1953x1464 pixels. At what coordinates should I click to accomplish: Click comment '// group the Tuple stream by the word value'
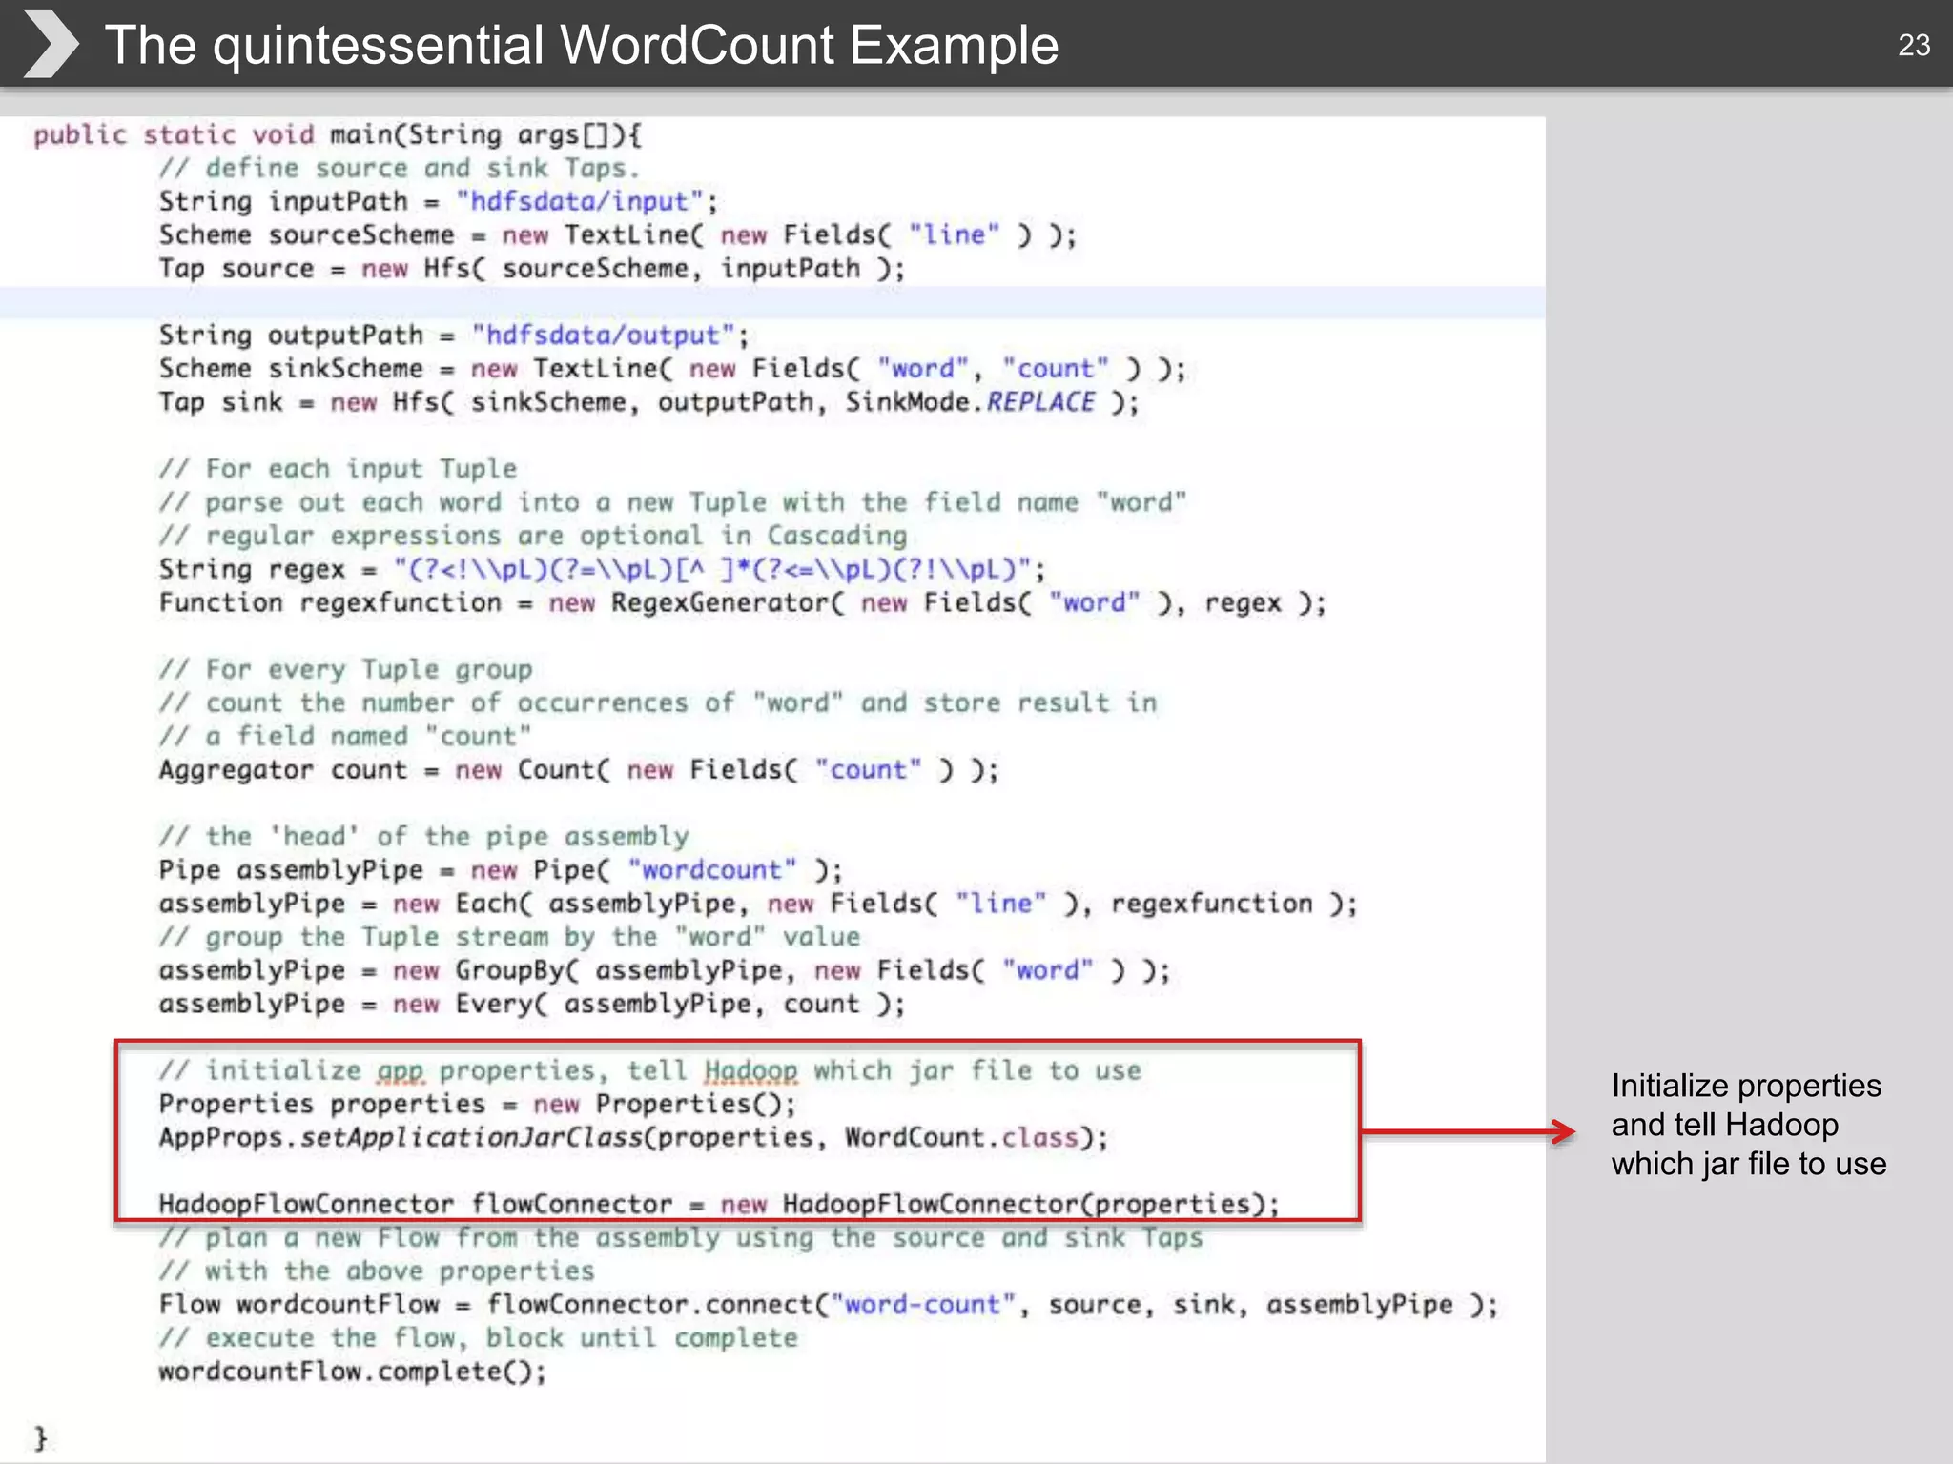point(509,936)
